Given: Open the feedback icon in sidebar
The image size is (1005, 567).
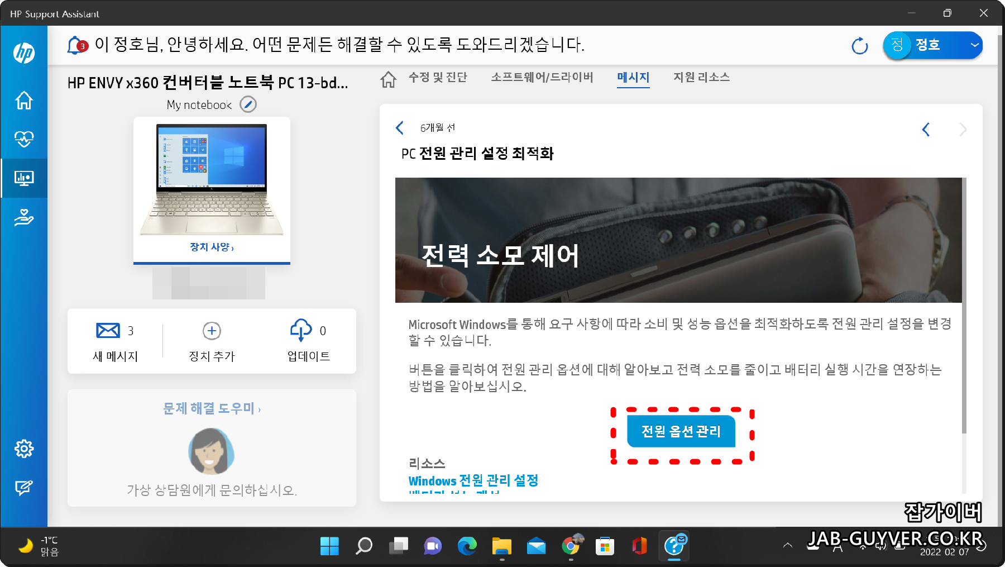Looking at the screenshot, I should click(x=24, y=488).
